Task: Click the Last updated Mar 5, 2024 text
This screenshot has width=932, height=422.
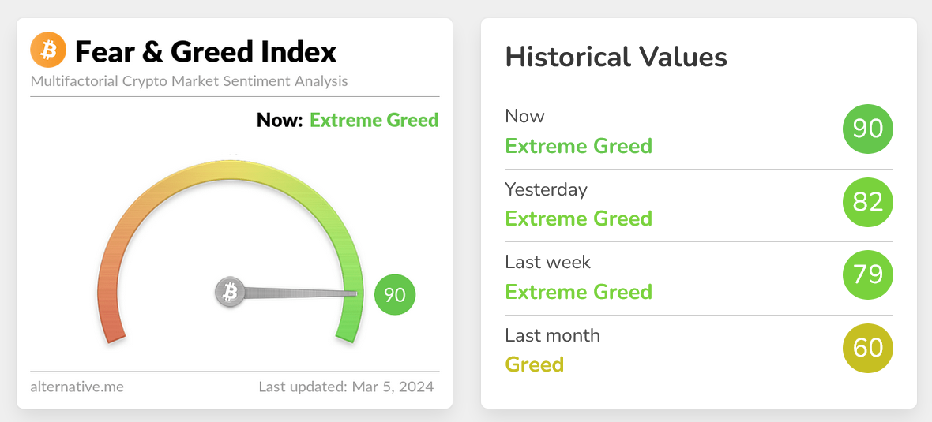Action: [346, 387]
